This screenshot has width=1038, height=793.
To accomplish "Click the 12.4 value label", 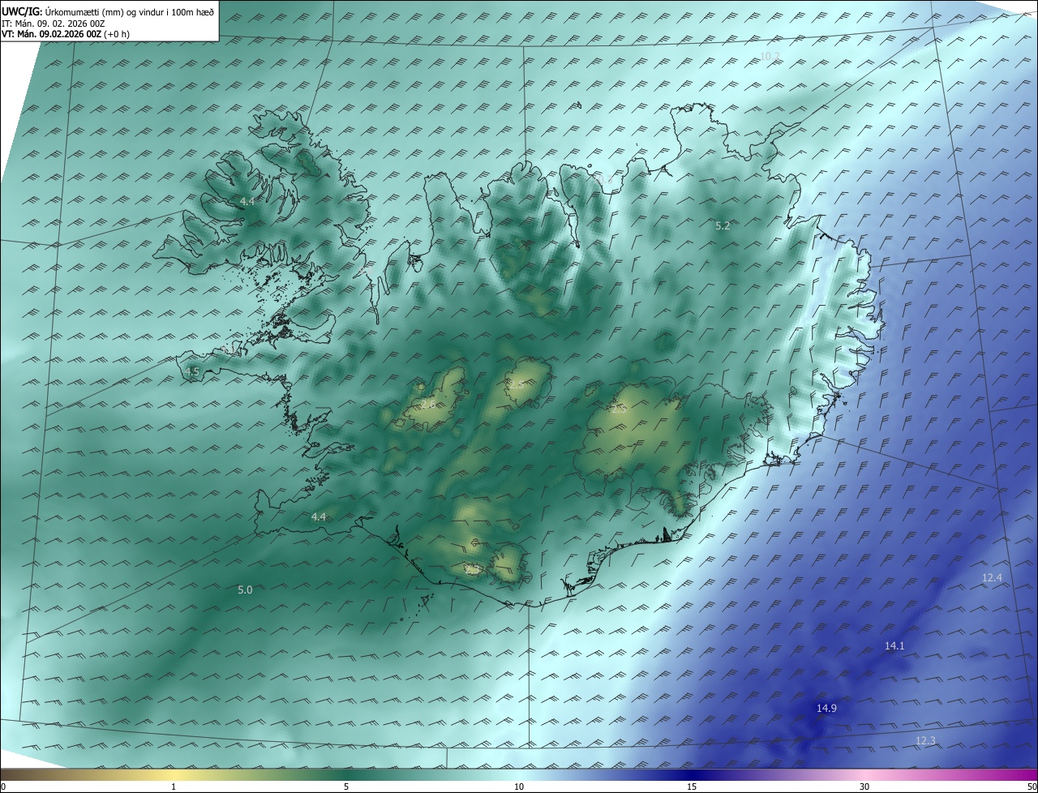I will (992, 577).
